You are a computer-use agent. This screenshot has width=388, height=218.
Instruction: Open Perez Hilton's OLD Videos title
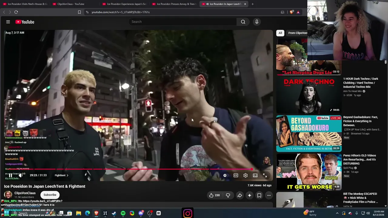[x=360, y=160]
